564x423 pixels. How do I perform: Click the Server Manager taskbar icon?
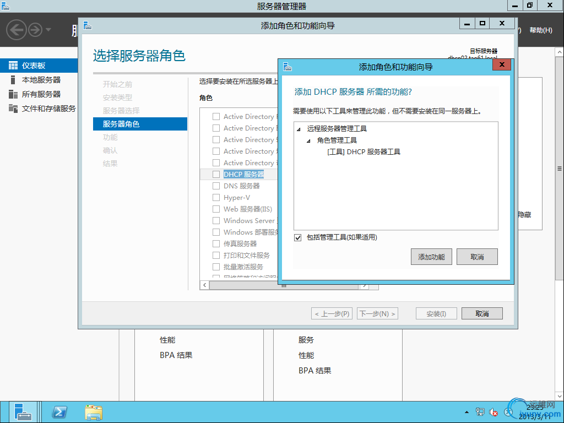tap(22, 412)
